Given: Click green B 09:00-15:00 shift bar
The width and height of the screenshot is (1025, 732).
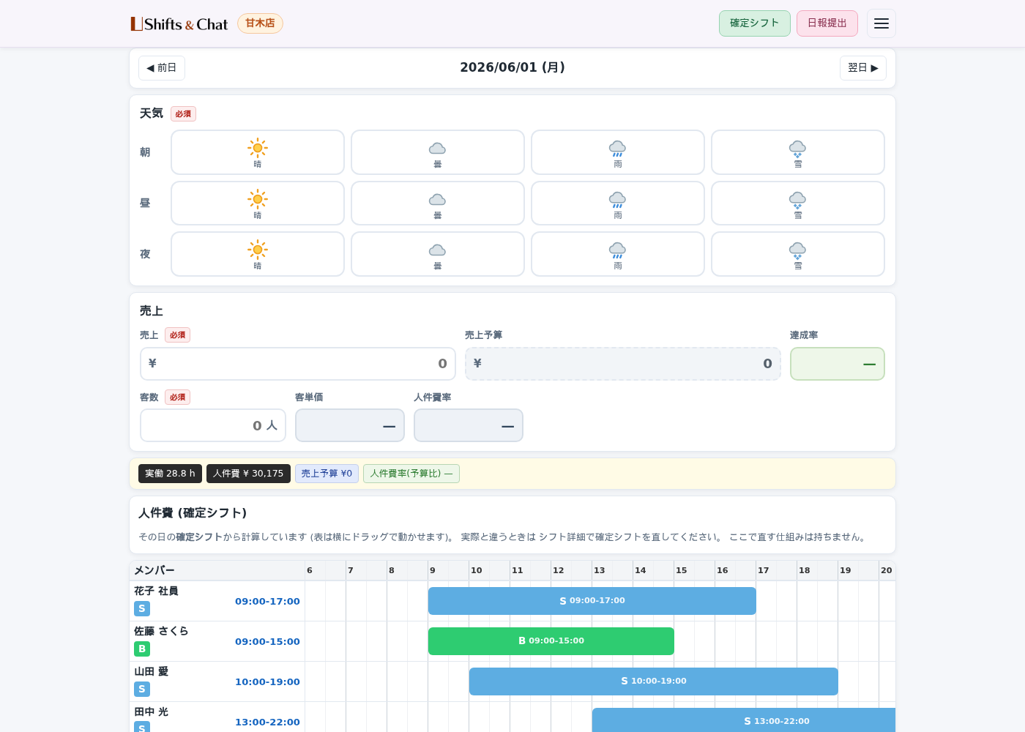Looking at the screenshot, I should [551, 641].
